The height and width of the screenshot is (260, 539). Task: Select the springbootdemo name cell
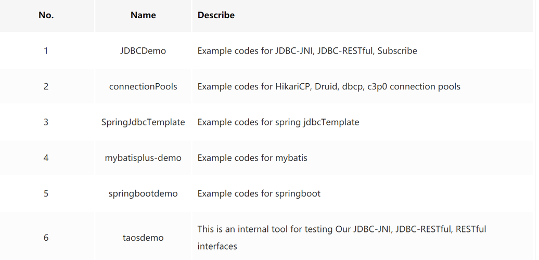click(143, 194)
